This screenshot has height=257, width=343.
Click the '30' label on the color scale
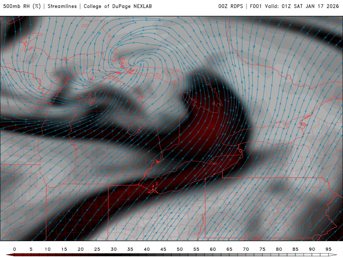[114, 249]
